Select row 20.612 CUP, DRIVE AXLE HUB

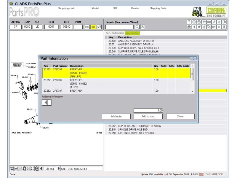[166, 126]
